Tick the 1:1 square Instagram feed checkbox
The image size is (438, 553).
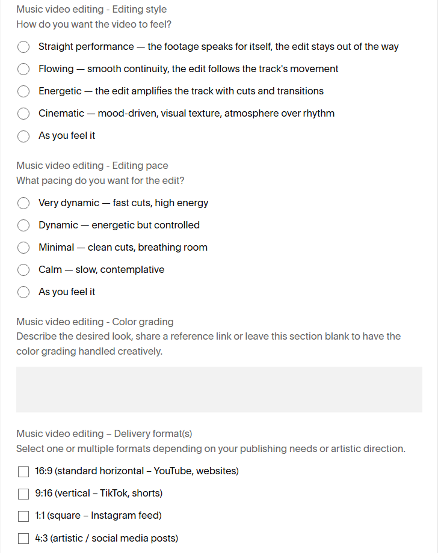23,516
